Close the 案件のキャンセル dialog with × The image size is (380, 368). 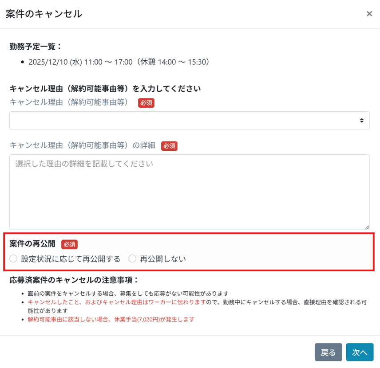tap(369, 14)
